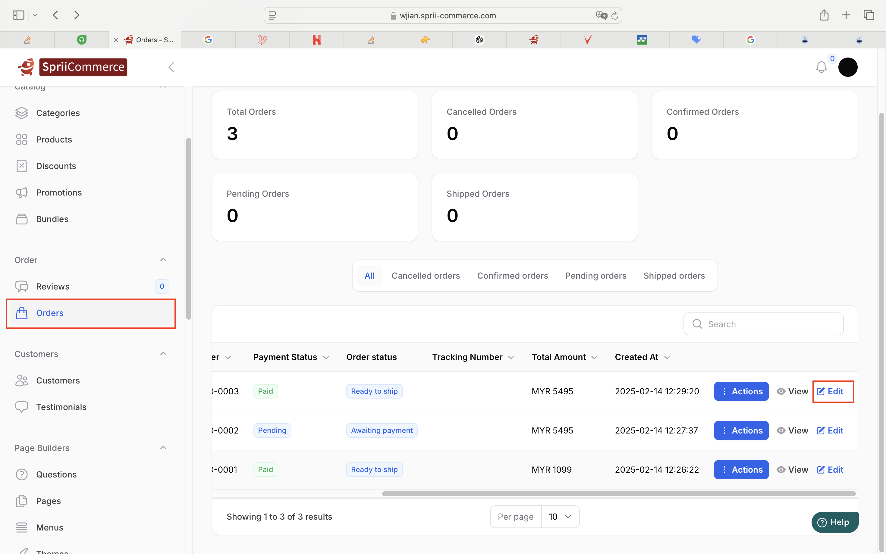View the Awaiting payment order
Screen dimensions: 886x554
[x=792, y=430]
